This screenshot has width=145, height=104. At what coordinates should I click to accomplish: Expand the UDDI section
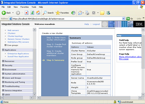(3, 95)
